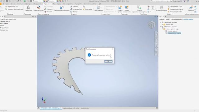Collapse the Внешние правила iLogic folder
The width and height of the screenshot is (199, 112).
[x=162, y=29]
